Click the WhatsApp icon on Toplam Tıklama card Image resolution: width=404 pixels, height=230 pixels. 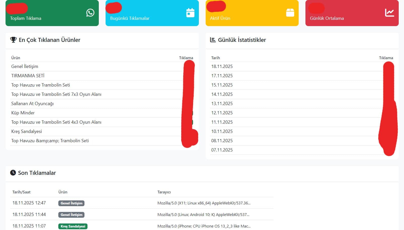tap(90, 13)
